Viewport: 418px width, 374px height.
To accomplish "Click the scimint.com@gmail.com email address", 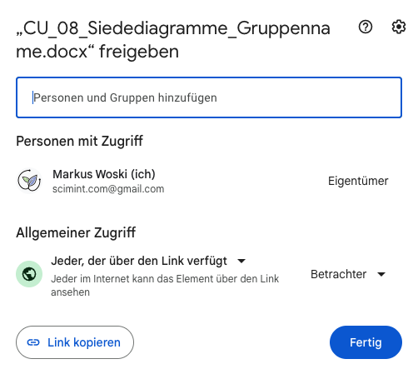I will [x=108, y=189].
